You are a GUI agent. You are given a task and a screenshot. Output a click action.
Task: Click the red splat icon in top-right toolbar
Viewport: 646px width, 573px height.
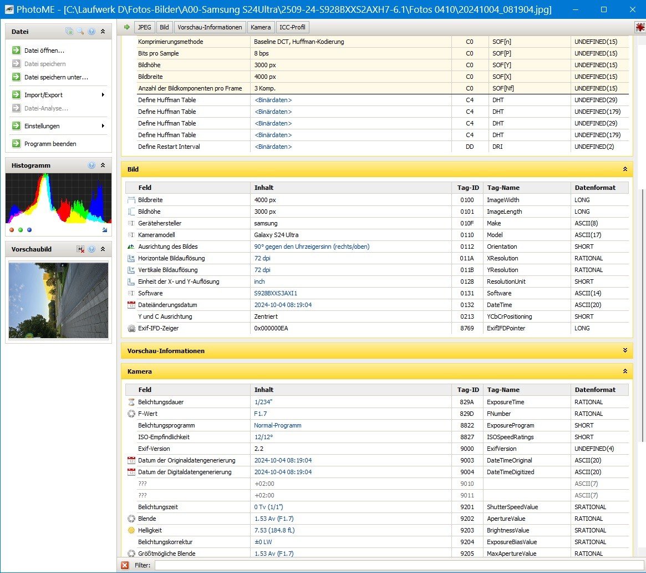640,27
